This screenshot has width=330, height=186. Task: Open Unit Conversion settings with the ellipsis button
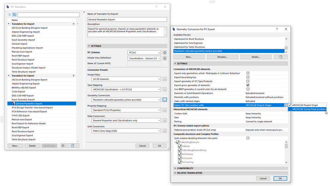[165, 131]
